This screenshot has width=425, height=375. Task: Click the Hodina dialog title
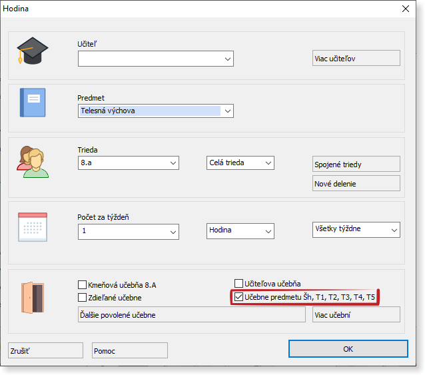16,9
